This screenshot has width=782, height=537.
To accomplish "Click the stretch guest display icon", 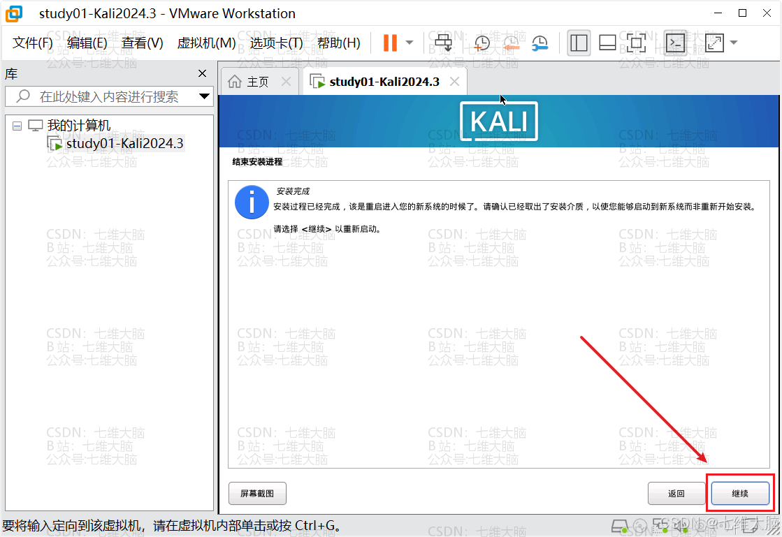I will (x=714, y=43).
